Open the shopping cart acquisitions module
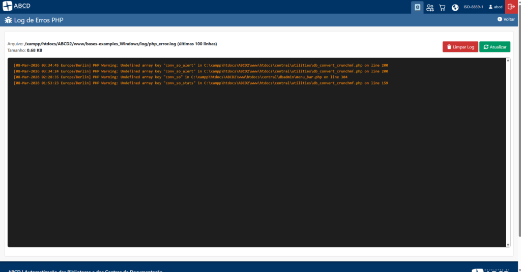The image size is (521, 272). click(x=442, y=7)
